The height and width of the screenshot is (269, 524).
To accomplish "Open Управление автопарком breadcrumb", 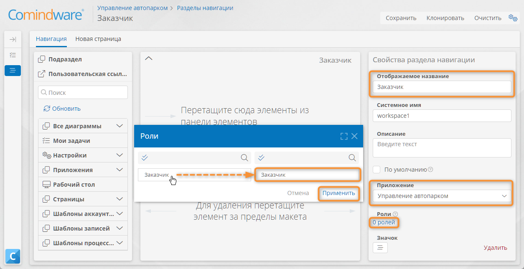I will [132, 8].
